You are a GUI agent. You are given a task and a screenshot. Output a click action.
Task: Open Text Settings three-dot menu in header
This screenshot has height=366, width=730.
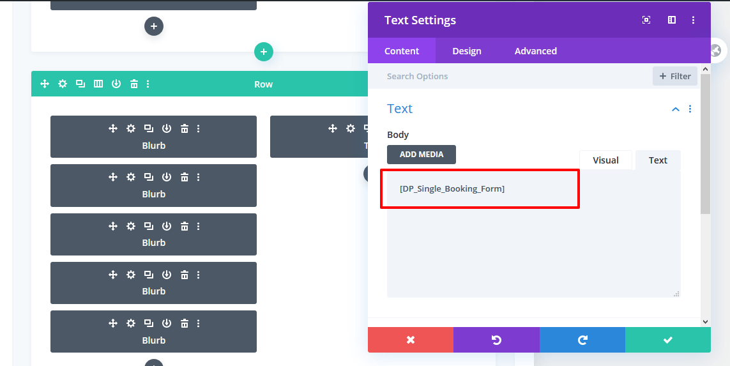pyautogui.click(x=693, y=20)
